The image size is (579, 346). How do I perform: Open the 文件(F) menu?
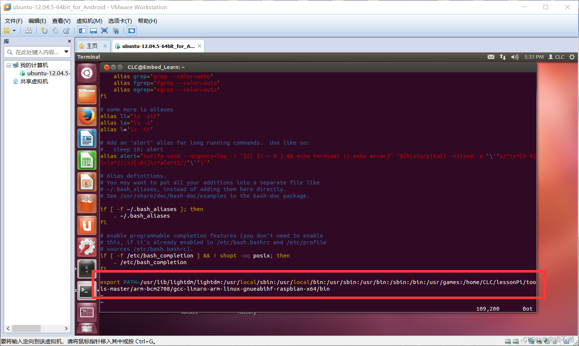(14, 21)
